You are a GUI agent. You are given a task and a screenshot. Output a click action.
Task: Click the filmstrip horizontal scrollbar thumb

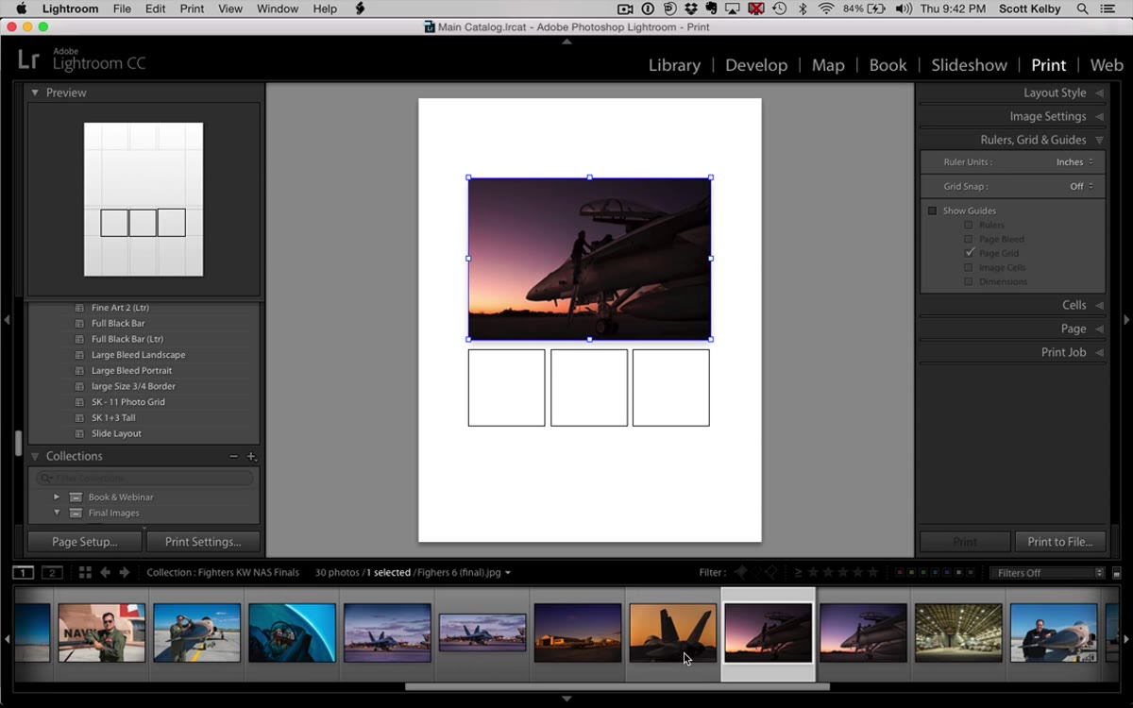[x=617, y=687]
